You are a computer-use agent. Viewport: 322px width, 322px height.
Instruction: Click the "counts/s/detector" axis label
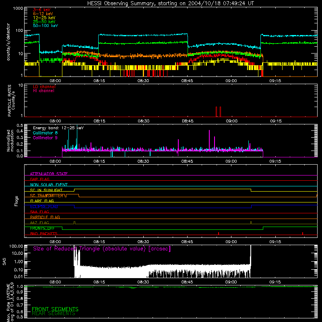(x=8, y=42)
